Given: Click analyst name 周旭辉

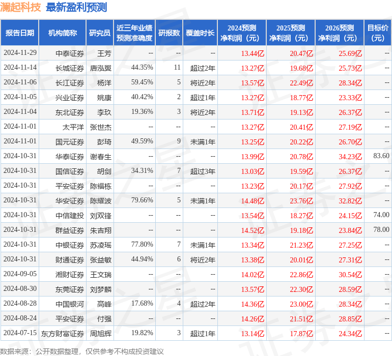Looking at the screenshot, I should click(x=101, y=334).
